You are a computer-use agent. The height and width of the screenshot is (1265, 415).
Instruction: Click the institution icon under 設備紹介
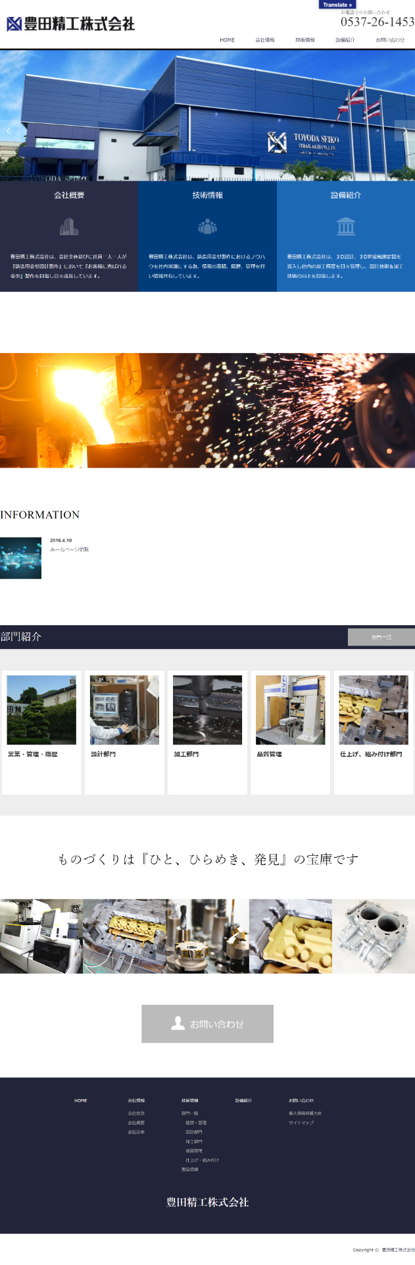click(346, 227)
